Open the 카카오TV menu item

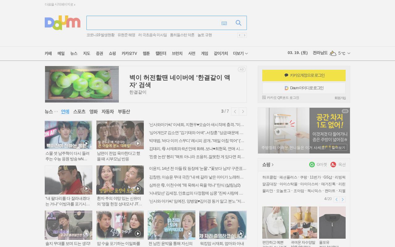coord(129,53)
